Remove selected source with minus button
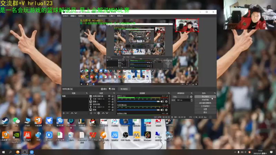 95,113
